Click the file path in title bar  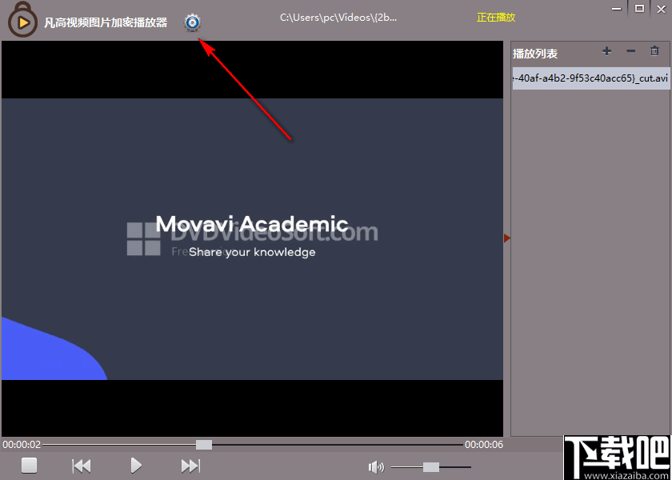(338, 17)
